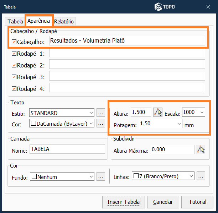Toggle the Cabeçalho checkbox
Screen dimensions: 218x213
click(14, 42)
